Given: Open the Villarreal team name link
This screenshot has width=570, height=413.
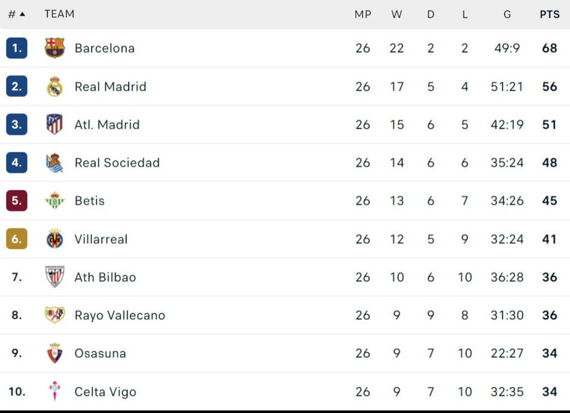Looking at the screenshot, I should pyautogui.click(x=101, y=240).
